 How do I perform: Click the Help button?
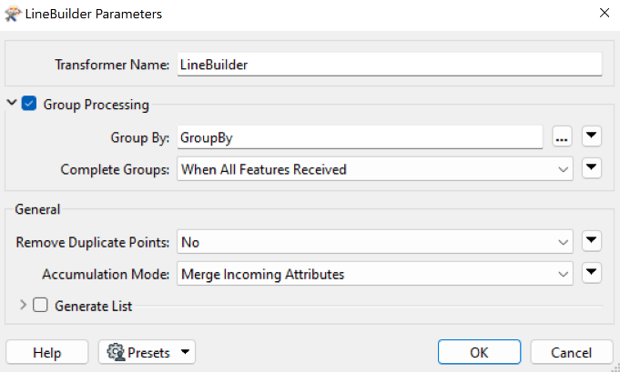pos(47,352)
